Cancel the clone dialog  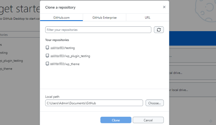click(148, 120)
